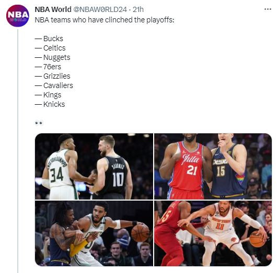Click the NBA World display name
Viewport: 277px width, 273px height.
pyautogui.click(x=53, y=9)
